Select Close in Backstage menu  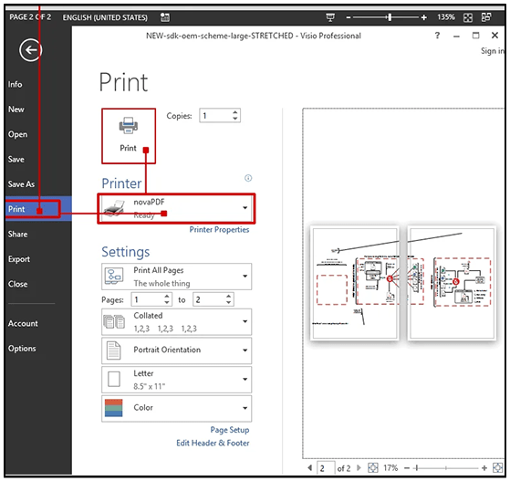tap(17, 284)
